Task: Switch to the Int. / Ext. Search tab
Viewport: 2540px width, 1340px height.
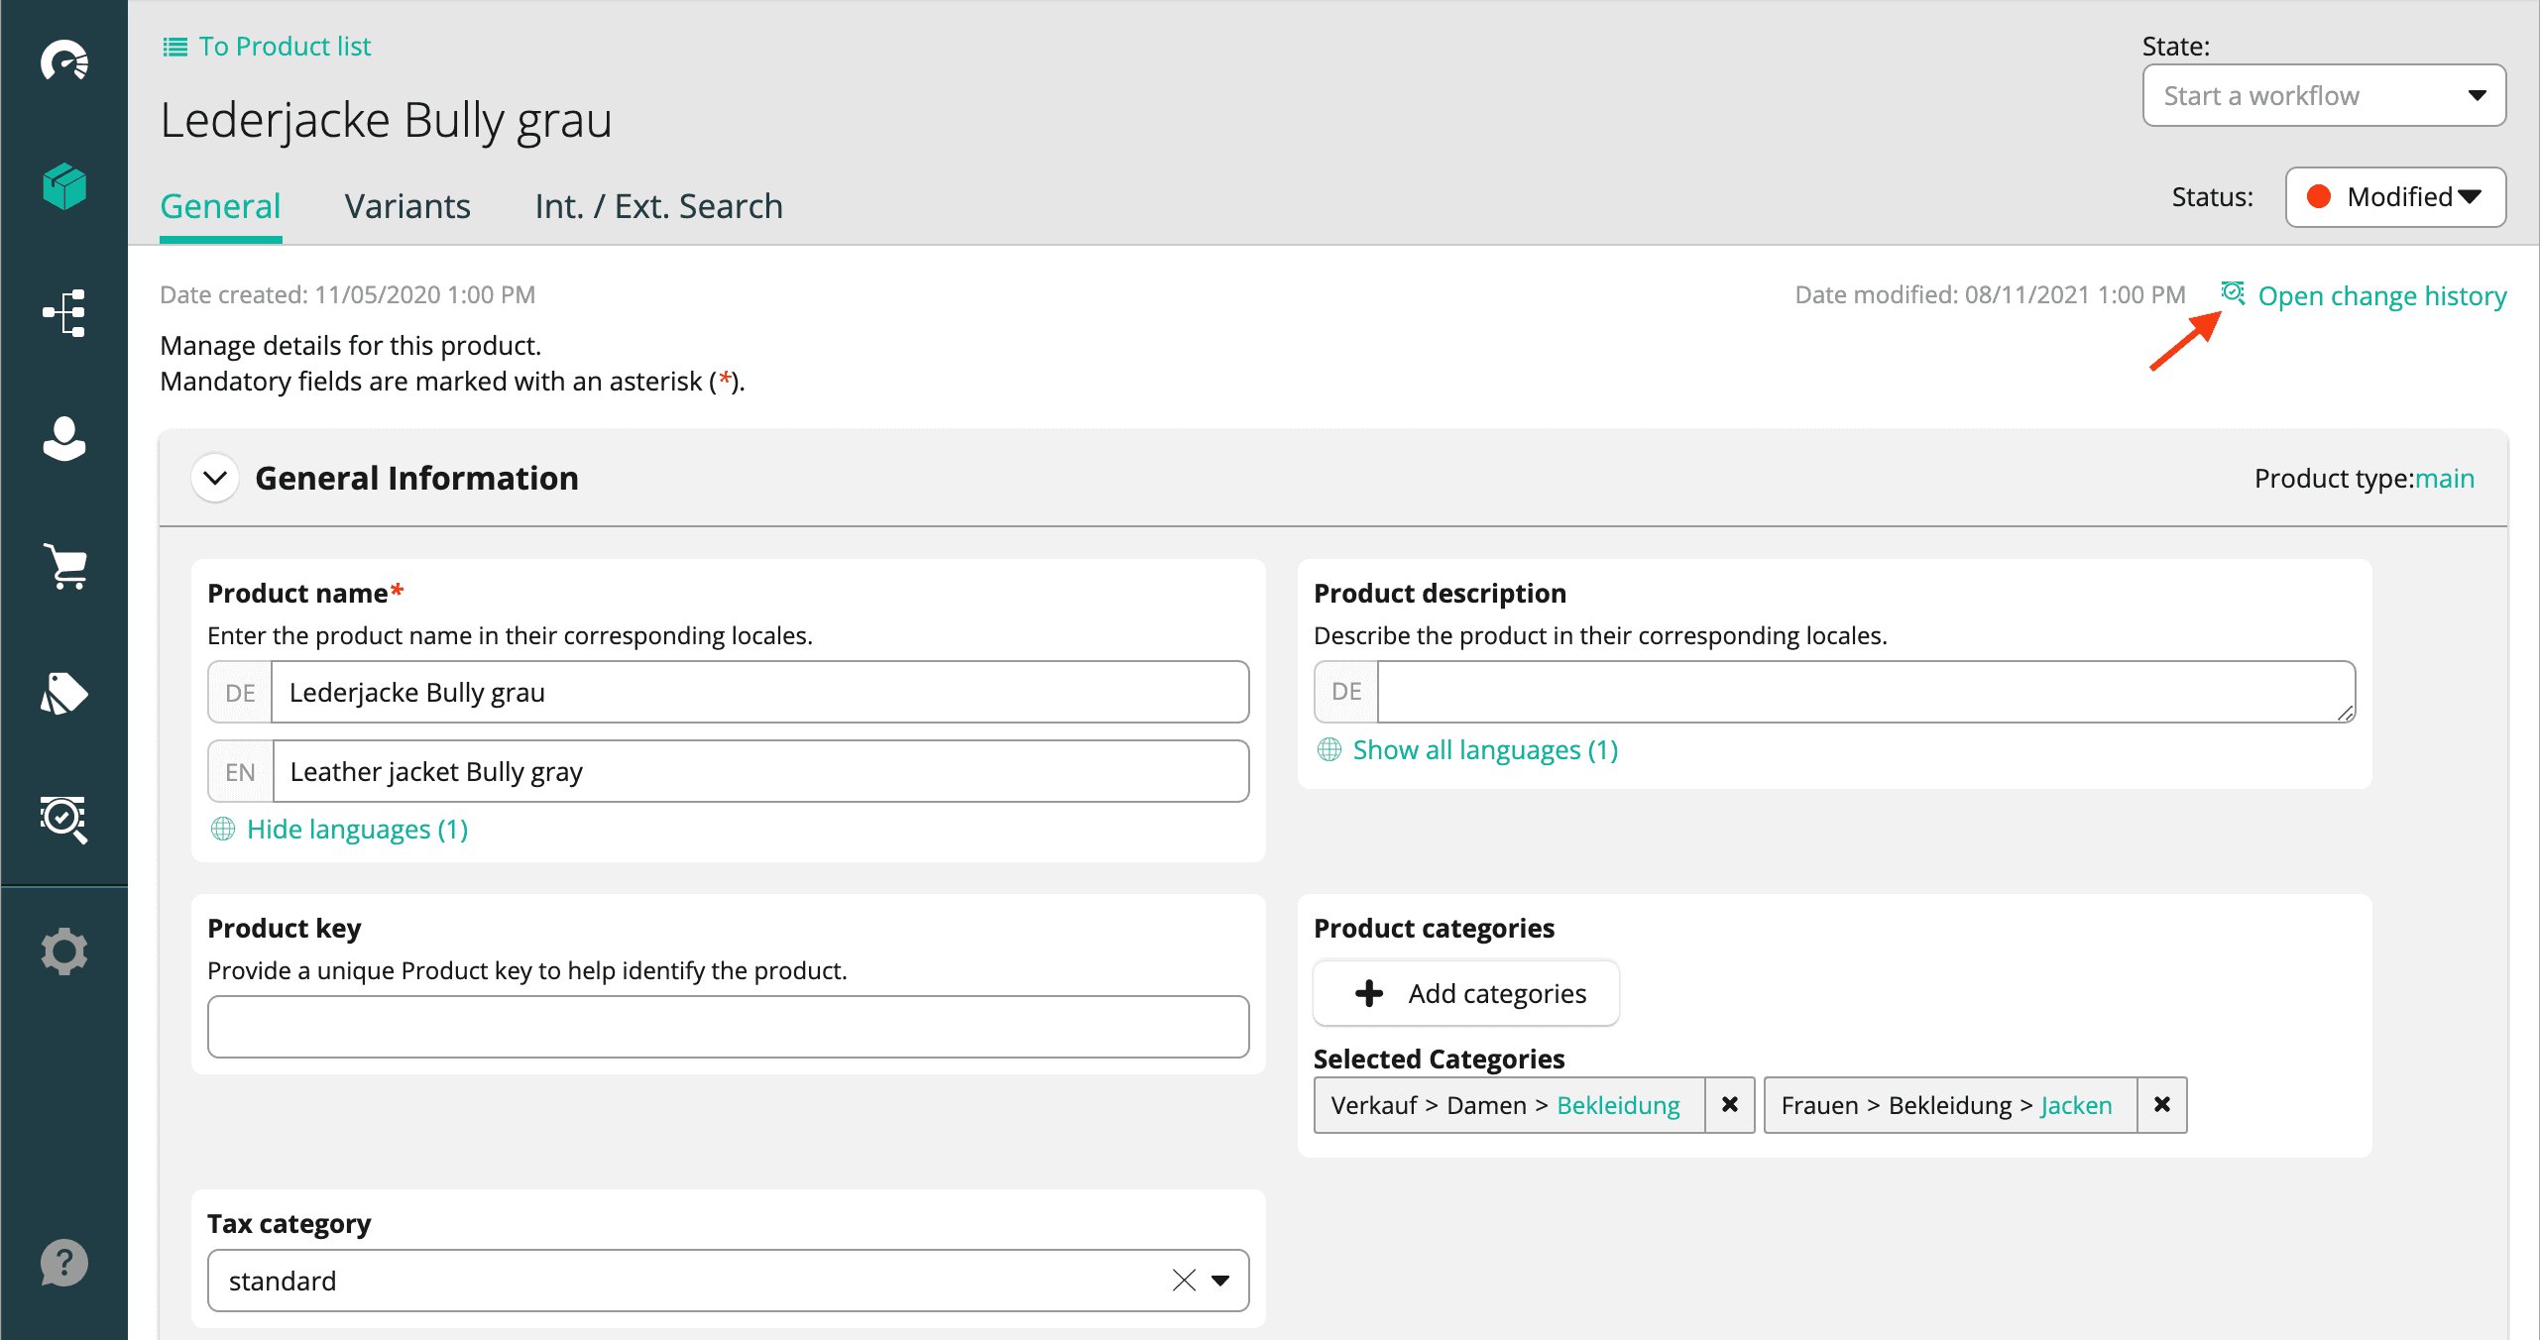Action: [658, 206]
